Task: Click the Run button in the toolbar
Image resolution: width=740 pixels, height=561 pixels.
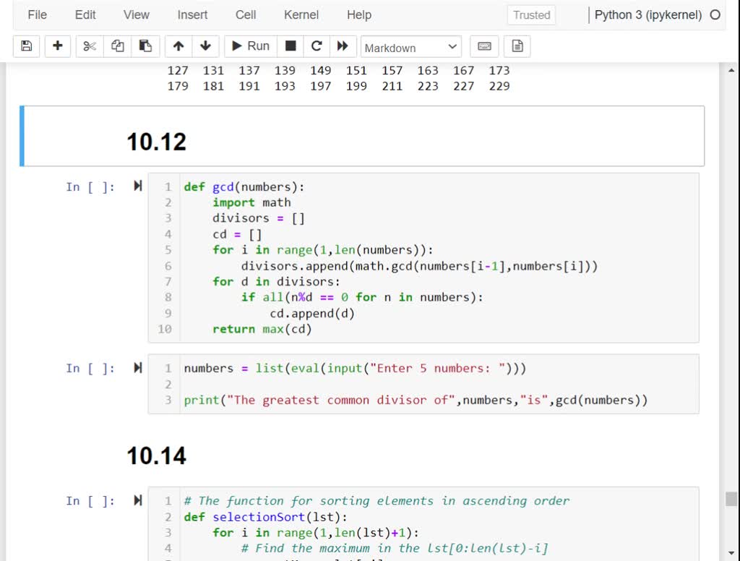Action: (x=249, y=46)
